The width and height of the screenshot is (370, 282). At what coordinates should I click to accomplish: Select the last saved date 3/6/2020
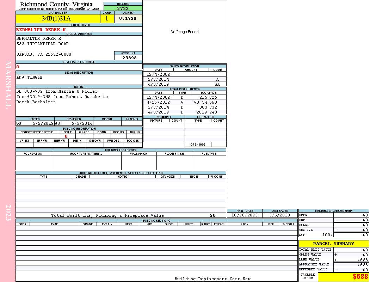279,215
